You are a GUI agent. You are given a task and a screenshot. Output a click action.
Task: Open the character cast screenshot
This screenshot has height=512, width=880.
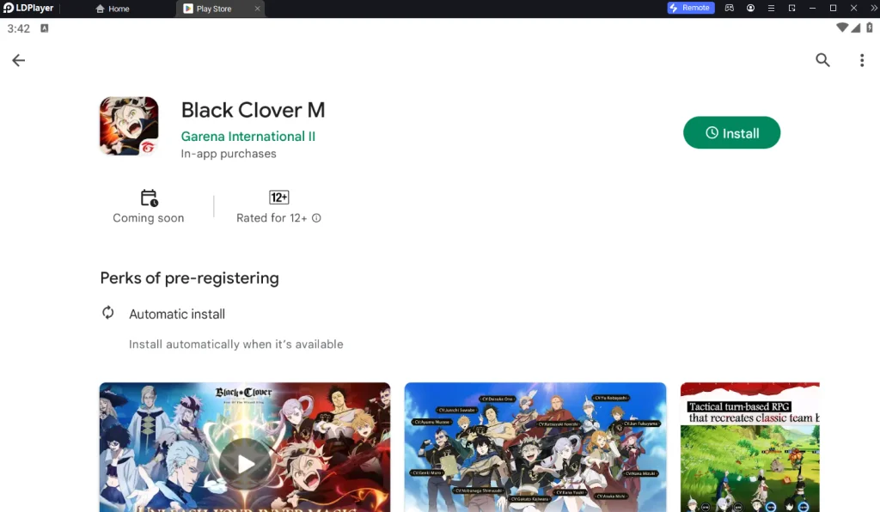[535, 447]
